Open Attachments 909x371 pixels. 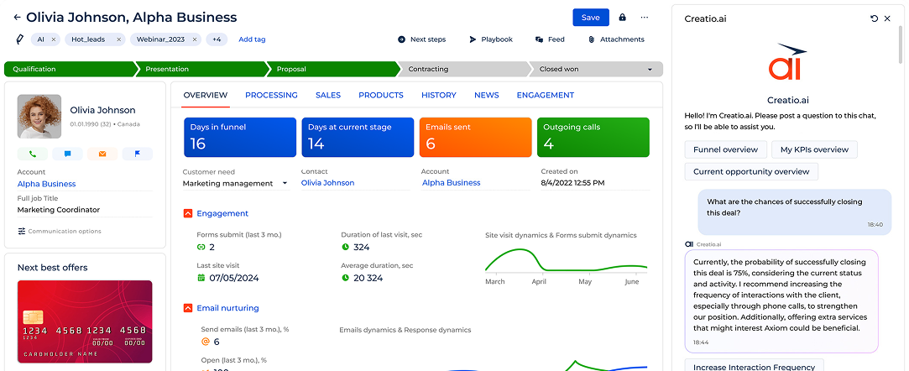click(x=616, y=39)
